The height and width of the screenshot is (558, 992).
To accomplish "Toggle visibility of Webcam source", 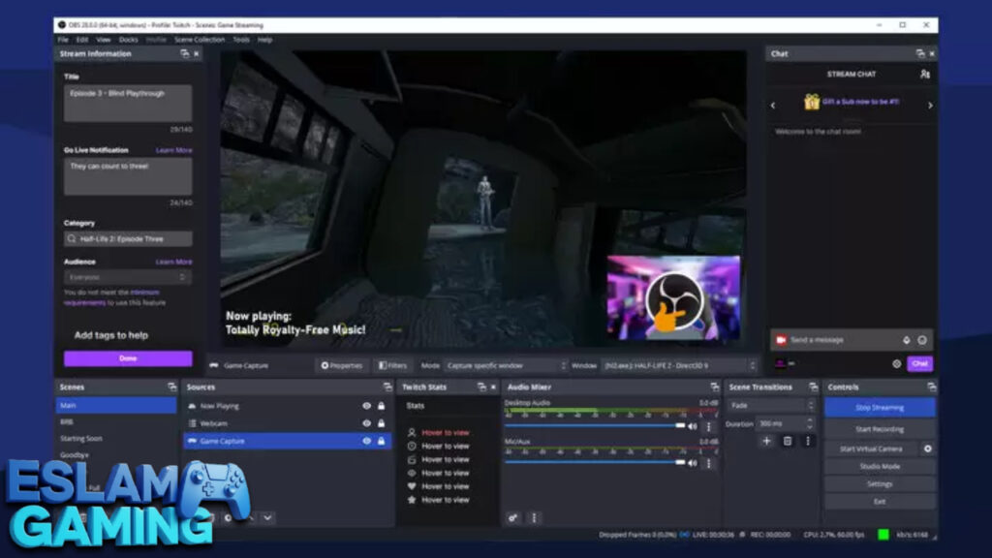I will click(366, 423).
